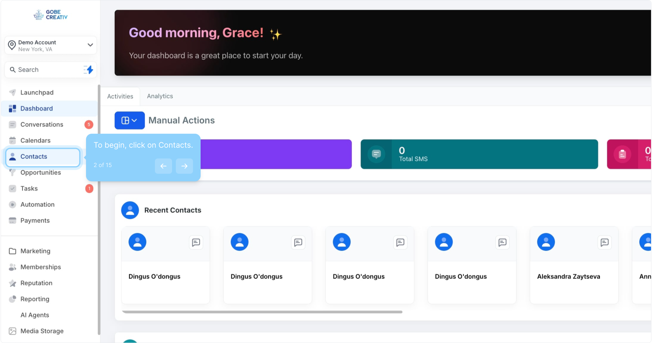
Task: Click the Recent Contacts horizontal scrollbar
Action: point(262,312)
